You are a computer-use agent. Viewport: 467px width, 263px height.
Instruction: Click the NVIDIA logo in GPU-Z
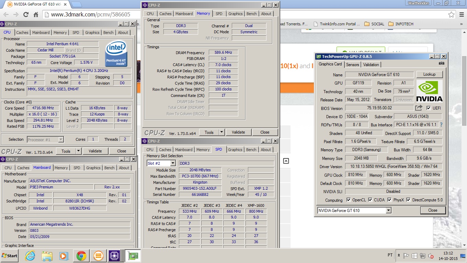(x=429, y=91)
